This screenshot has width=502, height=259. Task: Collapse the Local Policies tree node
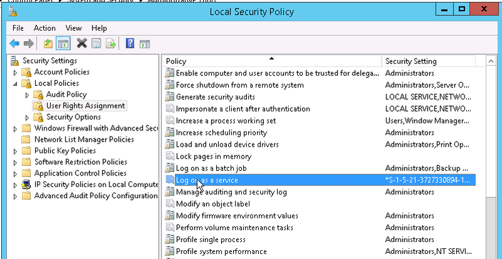pos(15,83)
